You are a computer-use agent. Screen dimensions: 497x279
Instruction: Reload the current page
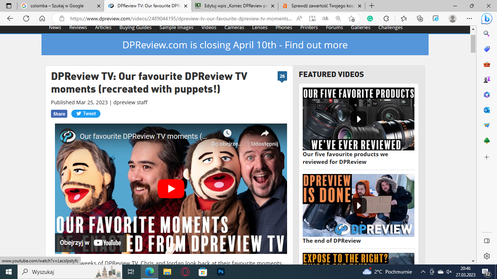pos(26,19)
